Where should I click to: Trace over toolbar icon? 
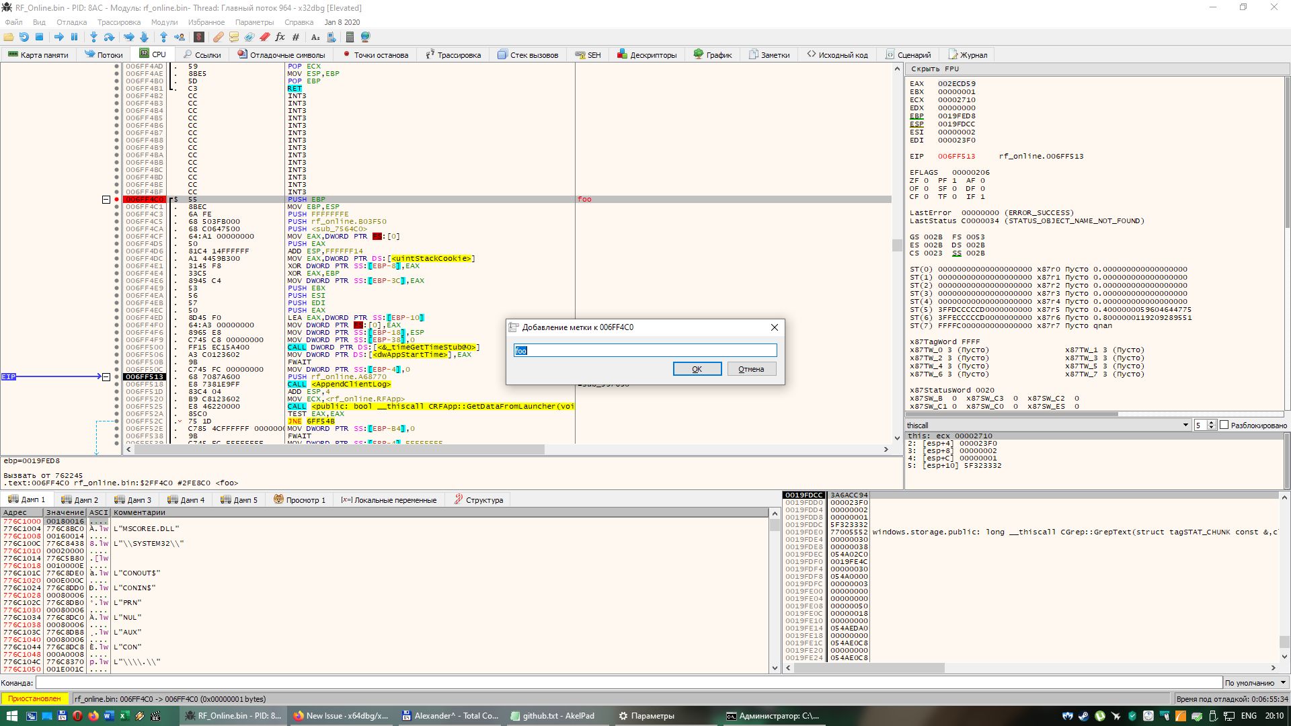pyautogui.click(x=144, y=37)
